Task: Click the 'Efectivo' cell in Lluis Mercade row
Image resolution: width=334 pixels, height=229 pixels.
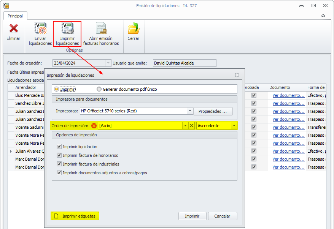Action: pyautogui.click(x=317, y=95)
